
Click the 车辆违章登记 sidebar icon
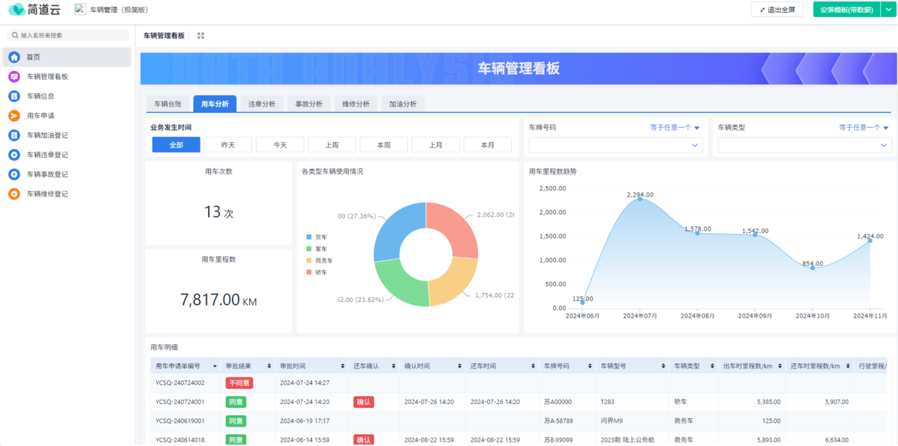click(14, 155)
